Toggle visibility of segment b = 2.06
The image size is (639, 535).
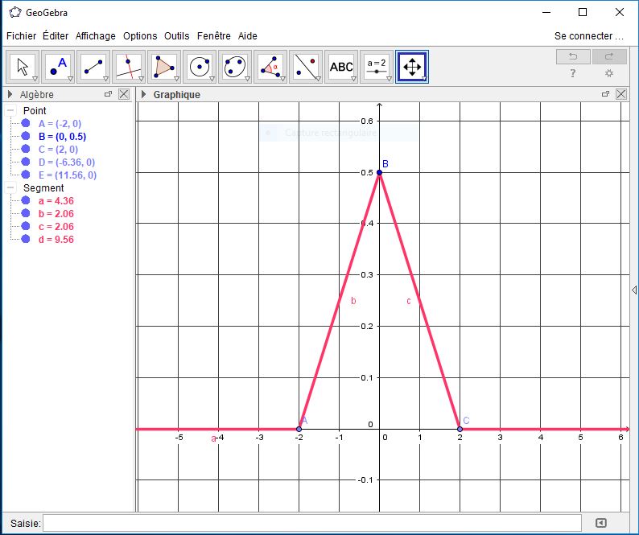(26, 213)
